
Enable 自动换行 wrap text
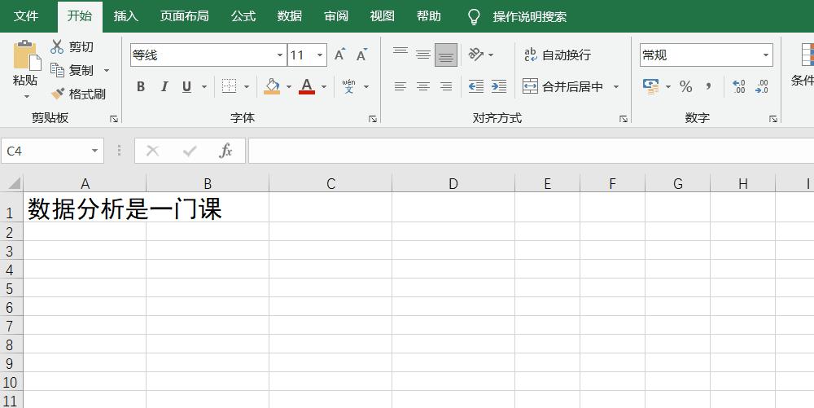(558, 55)
